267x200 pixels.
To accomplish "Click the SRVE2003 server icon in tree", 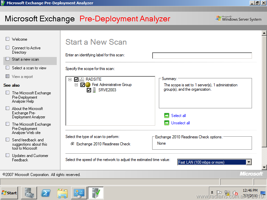I will tap(94, 90).
